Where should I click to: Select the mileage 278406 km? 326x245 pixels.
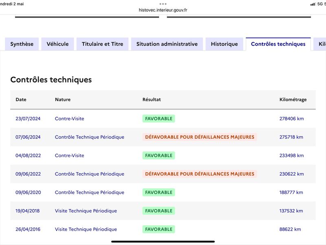click(291, 118)
